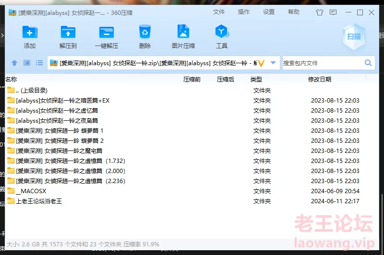Image resolution: width=384 pixels, height=255 pixels.
Task: Click the date 2024-06-09 20:54
Action: pos(335,191)
